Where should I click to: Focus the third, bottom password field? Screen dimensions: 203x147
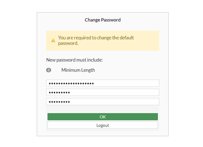pos(102,102)
